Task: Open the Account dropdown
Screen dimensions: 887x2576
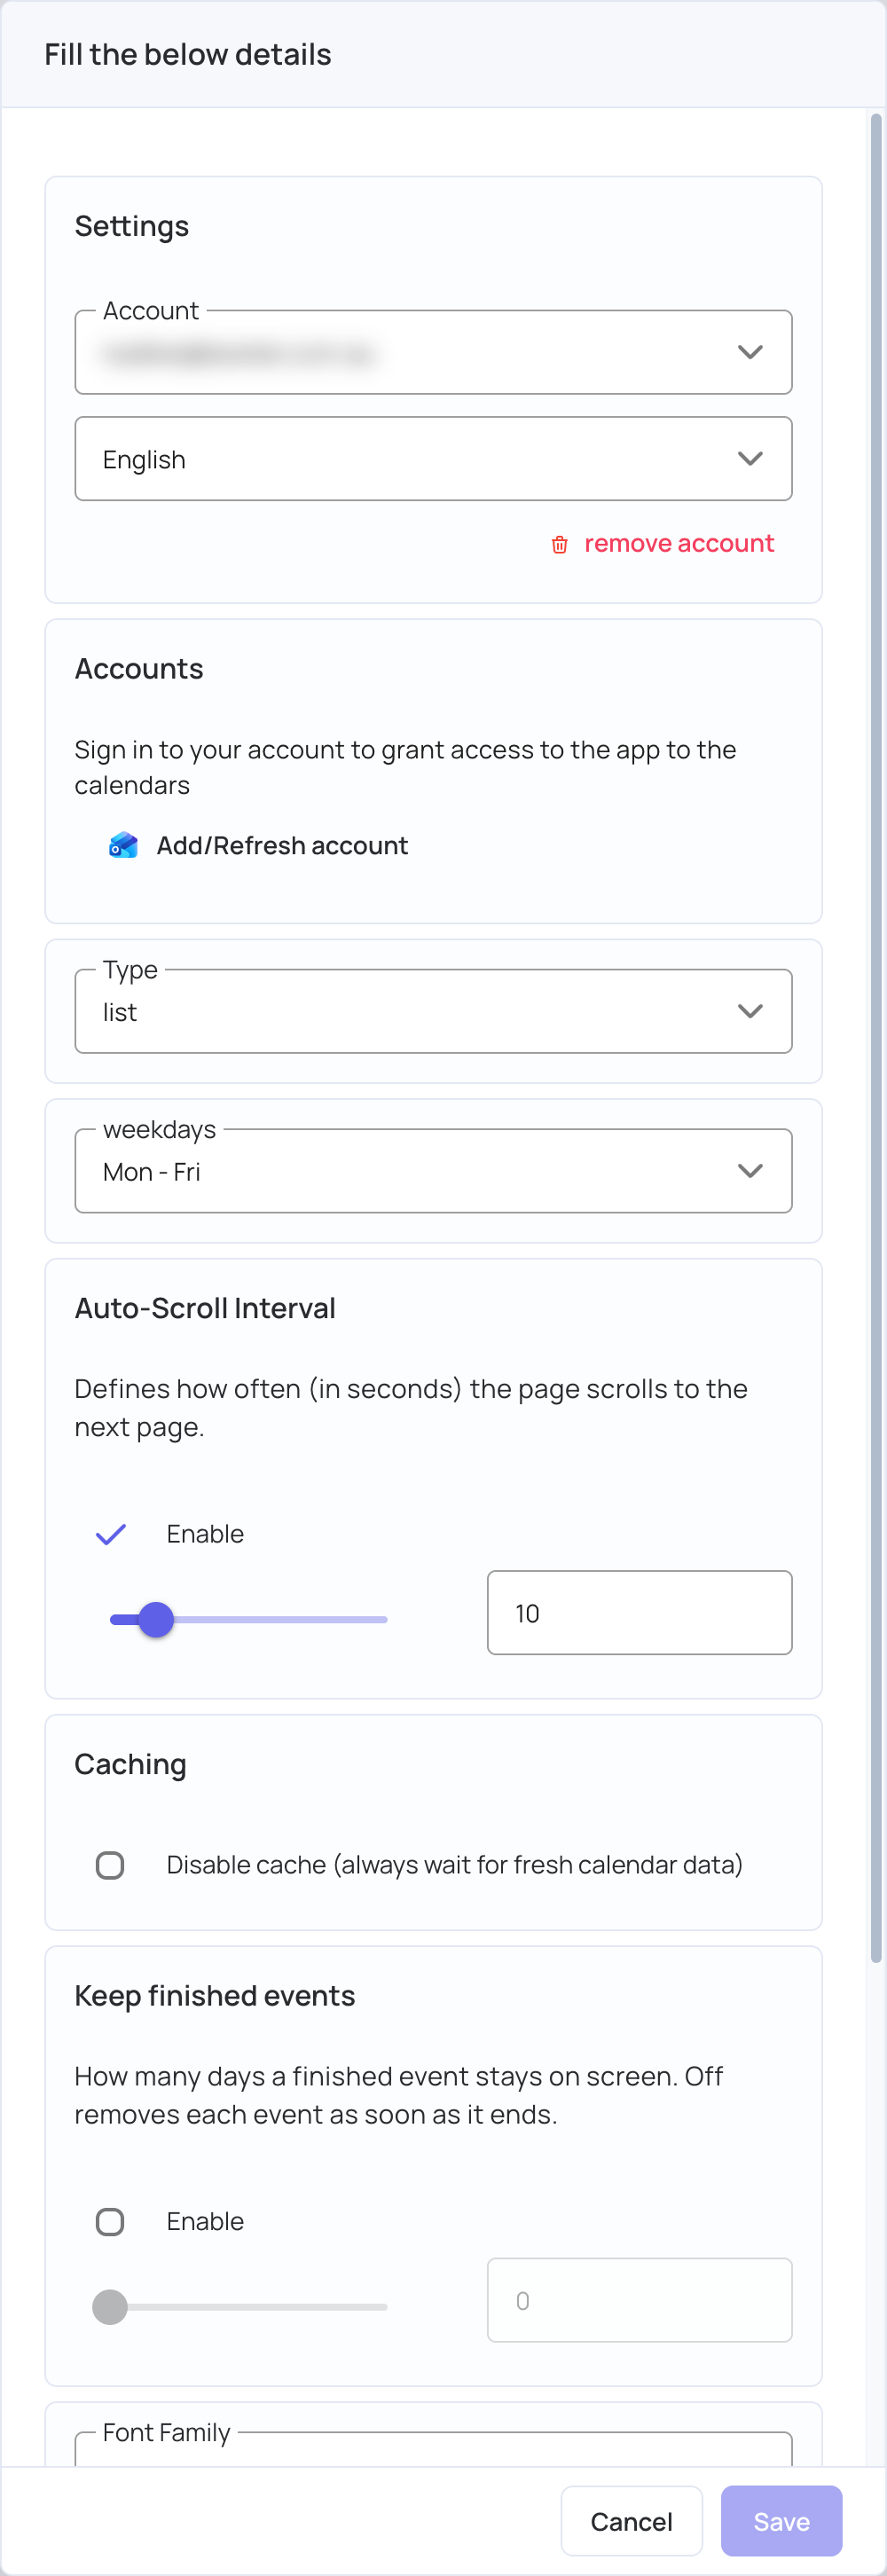Action: tap(433, 352)
